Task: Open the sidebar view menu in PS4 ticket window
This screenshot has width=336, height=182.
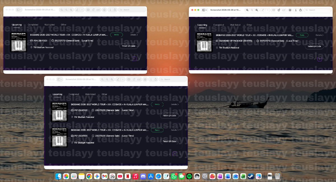Action: [x=19, y=10]
